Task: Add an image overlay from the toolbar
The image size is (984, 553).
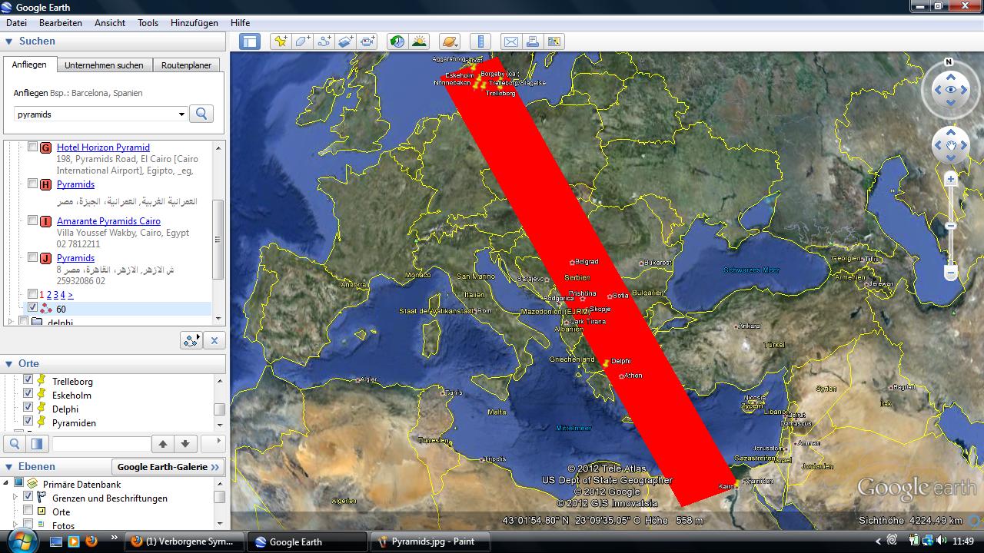Action: click(x=346, y=41)
